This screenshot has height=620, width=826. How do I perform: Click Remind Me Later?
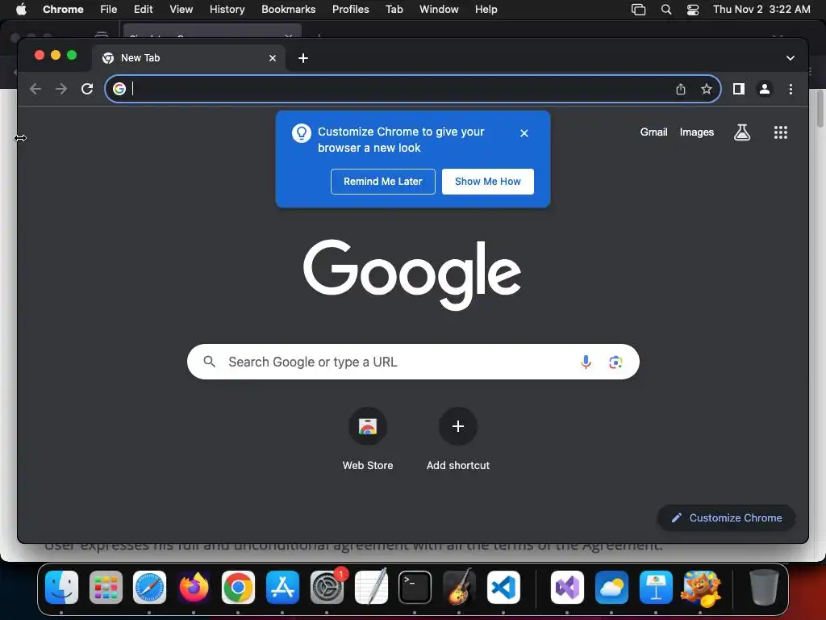pos(383,182)
